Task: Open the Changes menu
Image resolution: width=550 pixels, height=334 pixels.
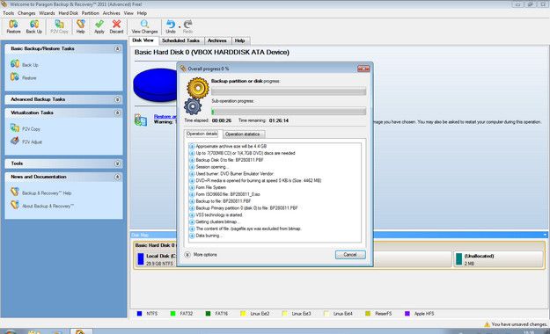Action: click(x=26, y=13)
